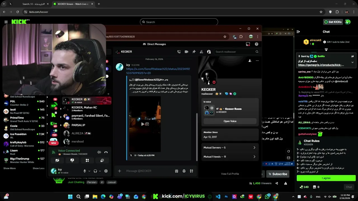Open the apps icon in message bar
The image size is (358, 201).
(192, 171)
